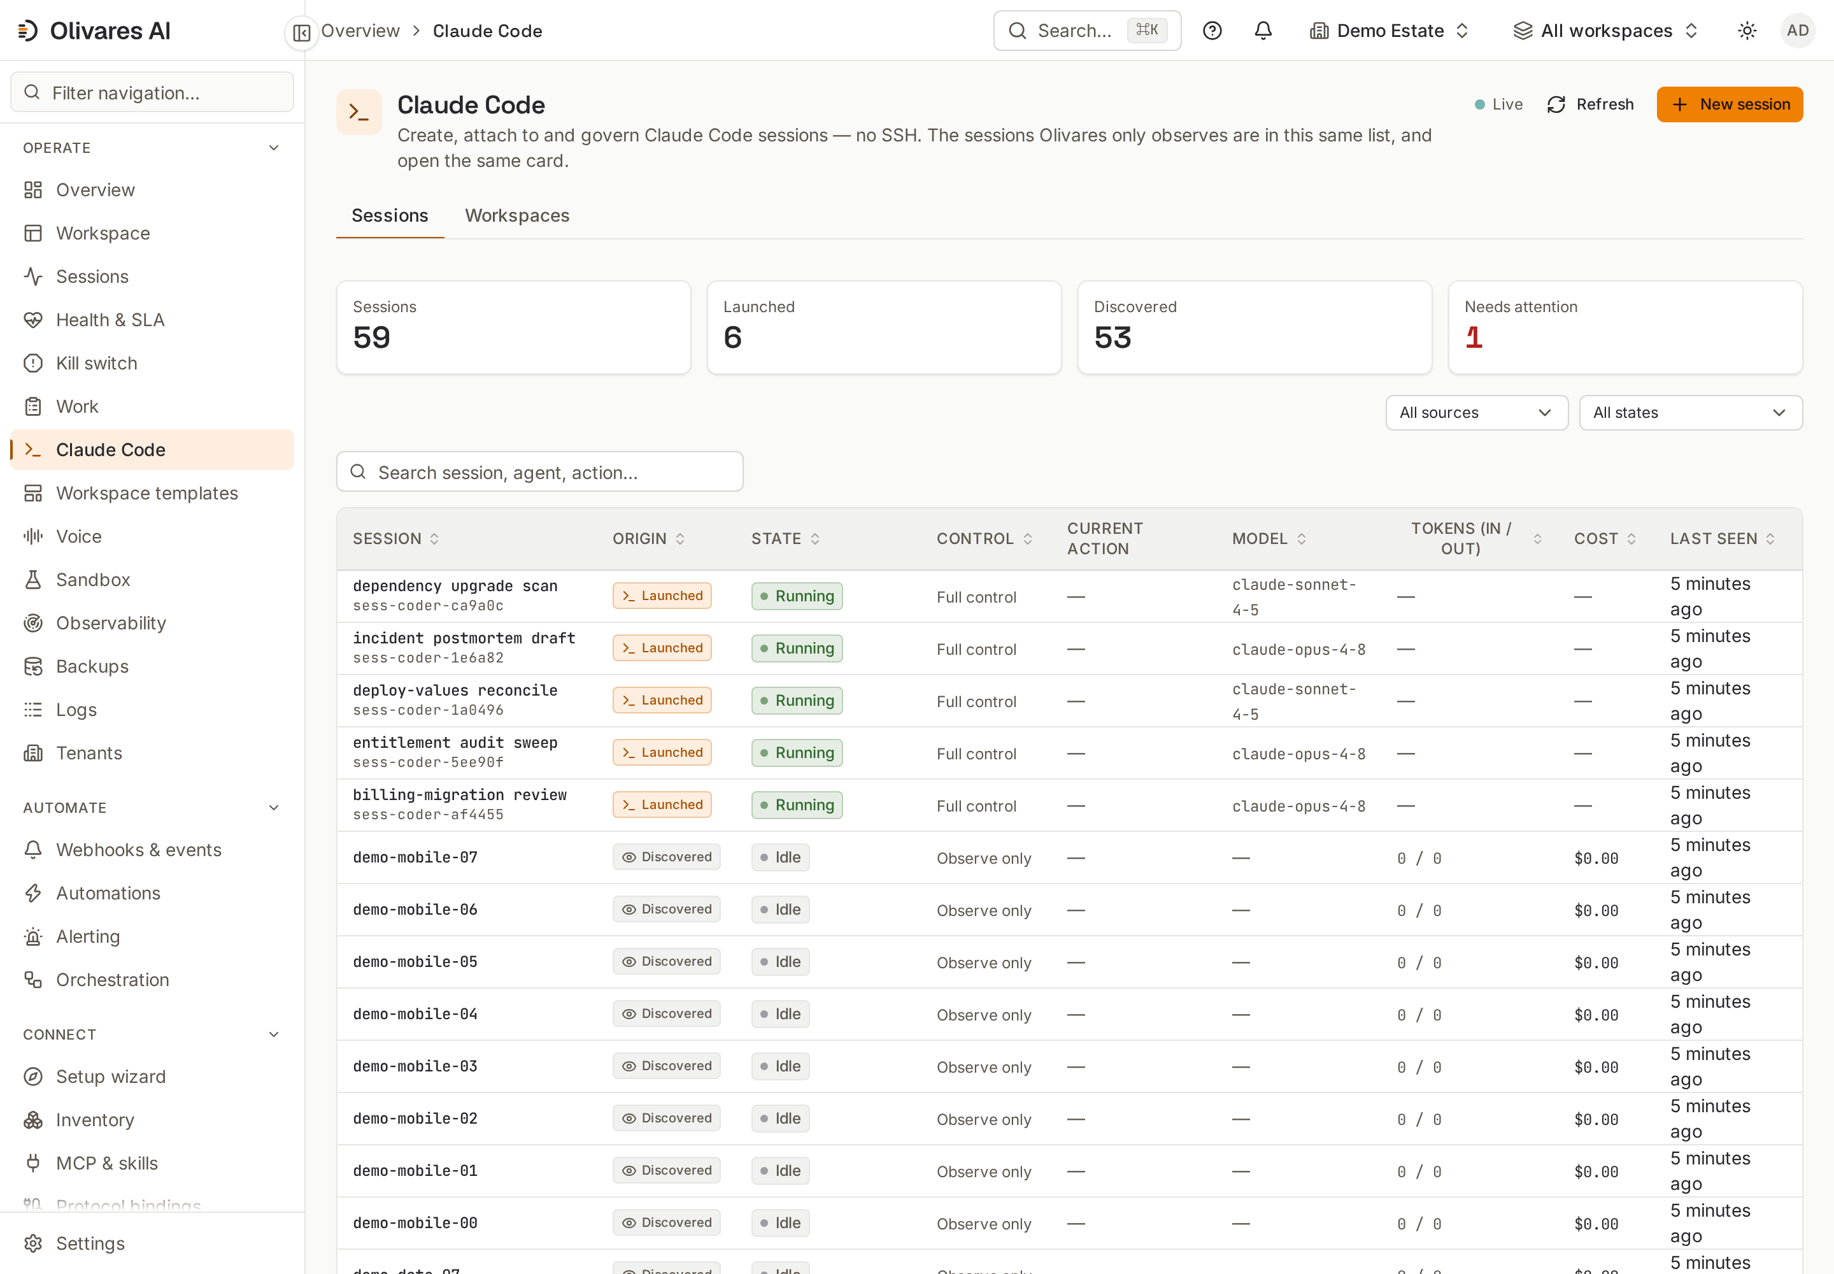The image size is (1834, 1274).
Task: Sort table by COST column
Action: click(x=1605, y=539)
